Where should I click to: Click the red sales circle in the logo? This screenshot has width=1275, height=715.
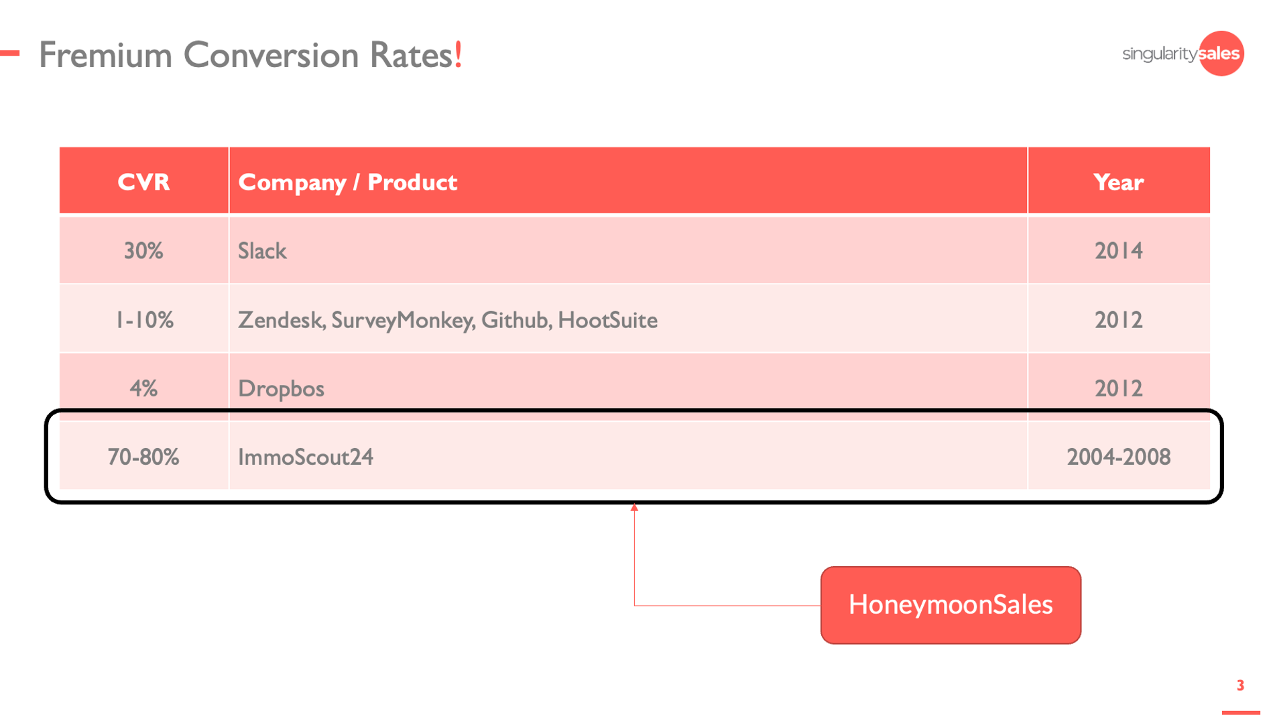(1221, 54)
